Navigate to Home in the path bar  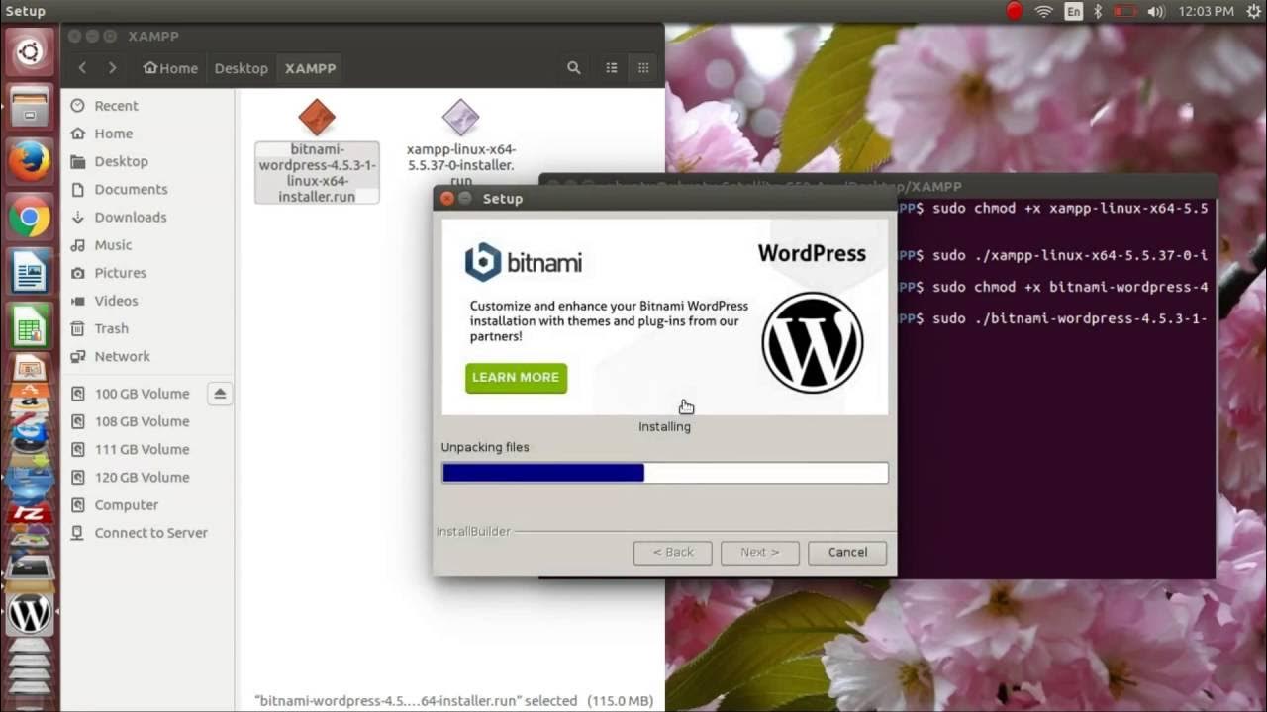coord(170,68)
